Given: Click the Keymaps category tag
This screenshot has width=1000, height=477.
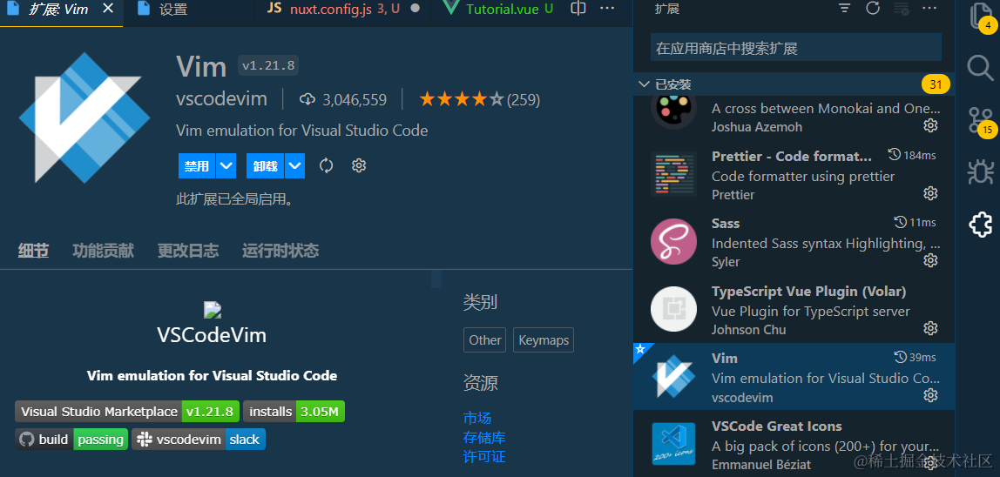Looking at the screenshot, I should [x=544, y=339].
